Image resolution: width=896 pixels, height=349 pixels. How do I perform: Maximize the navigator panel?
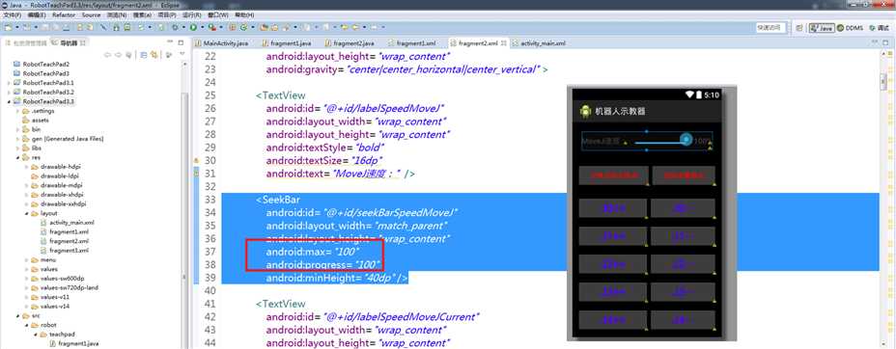click(x=181, y=42)
